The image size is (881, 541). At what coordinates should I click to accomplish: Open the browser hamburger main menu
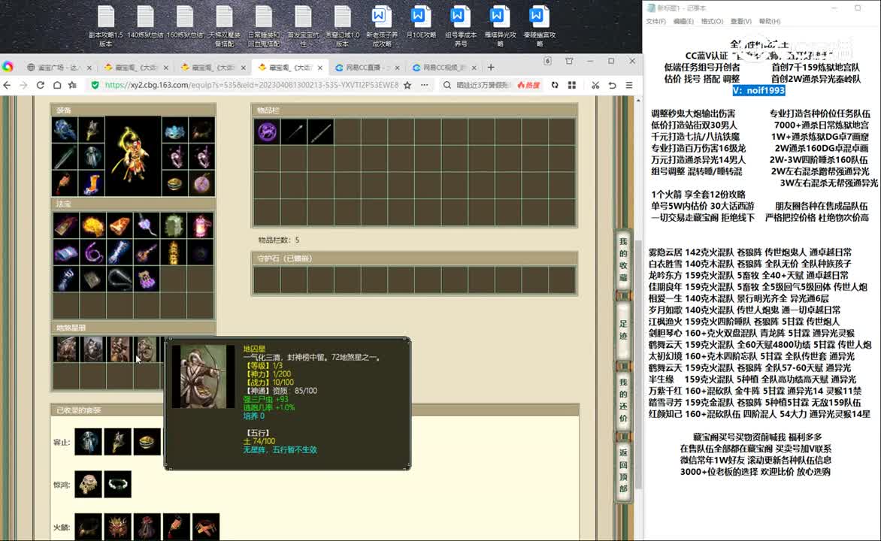[629, 85]
